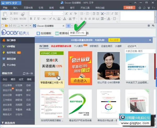Open 包月专区 in the sidebar
The height and width of the screenshot is (128, 157).
11,53
